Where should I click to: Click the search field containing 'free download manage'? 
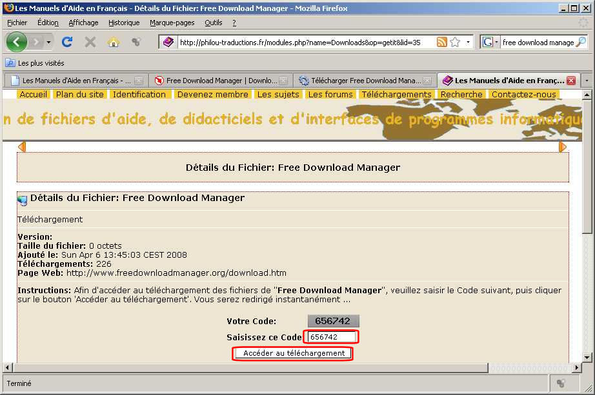coord(538,43)
